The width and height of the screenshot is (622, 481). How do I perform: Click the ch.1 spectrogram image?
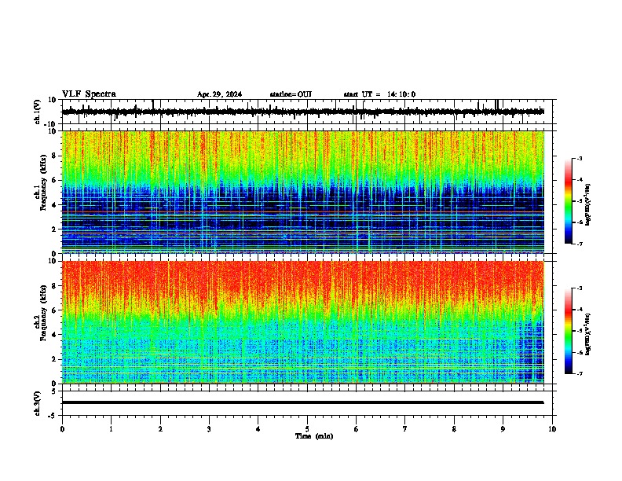pos(303,192)
